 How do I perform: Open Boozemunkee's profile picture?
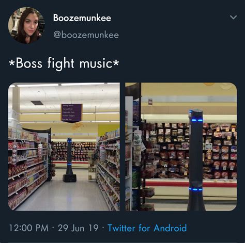pos(26,25)
